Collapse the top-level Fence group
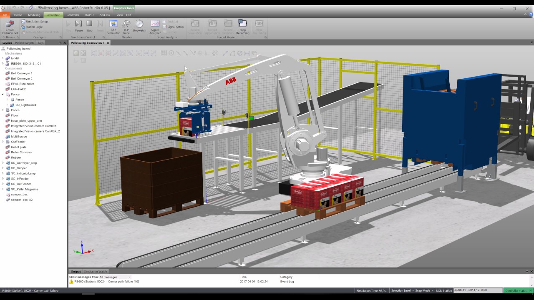This screenshot has height=300, width=534. [x=3, y=94]
